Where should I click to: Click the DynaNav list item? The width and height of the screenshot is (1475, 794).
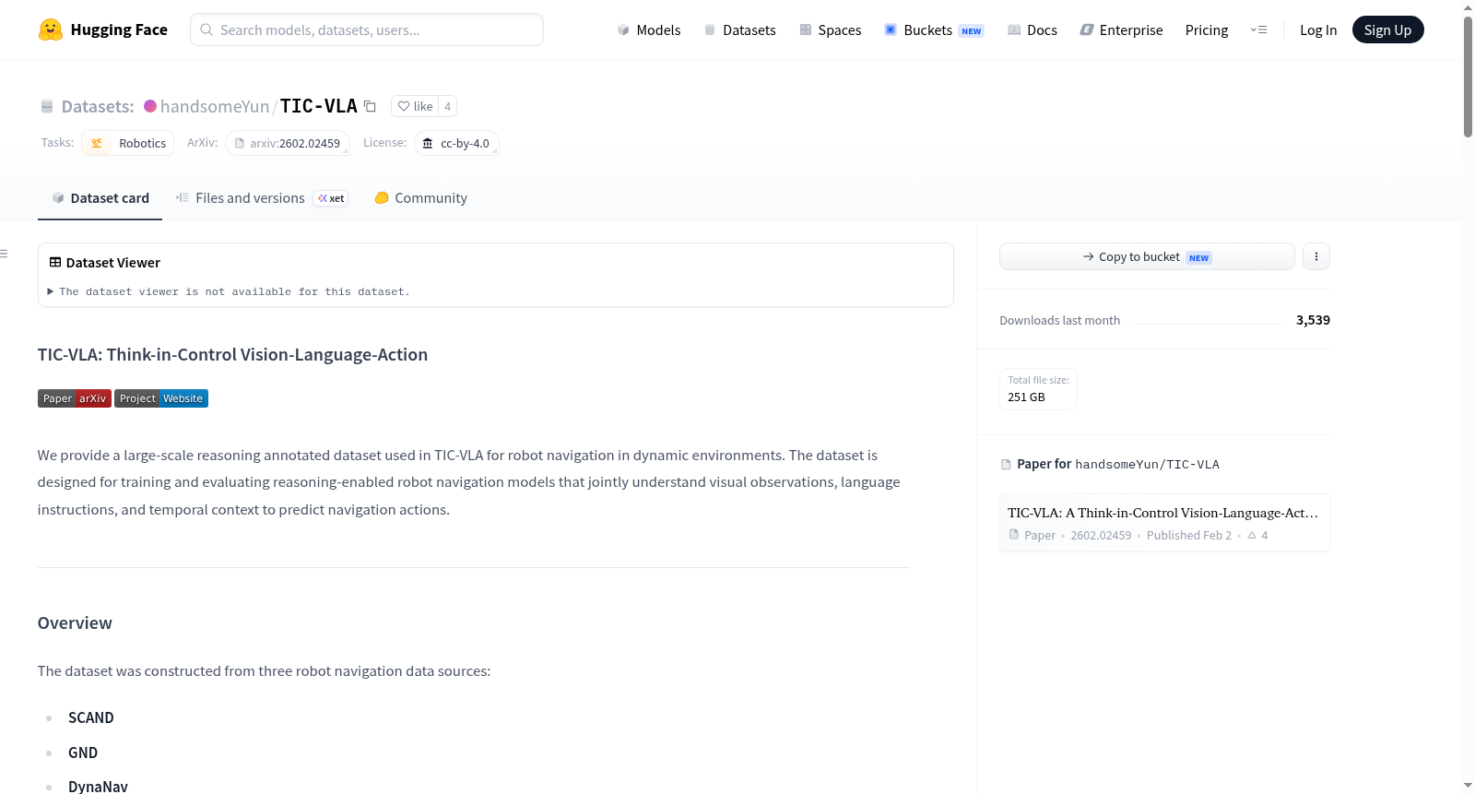click(98, 787)
